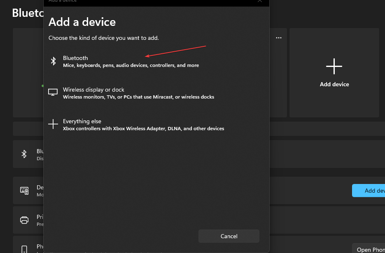Viewport: 385px width, 253px height.
Task: Select the Bluetooth option label
Action: pos(75,58)
